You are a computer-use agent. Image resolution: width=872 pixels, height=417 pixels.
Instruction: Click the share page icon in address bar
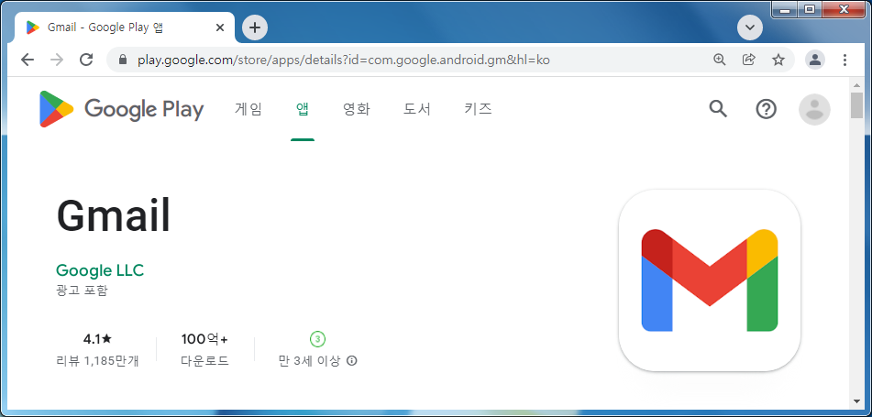click(x=749, y=60)
